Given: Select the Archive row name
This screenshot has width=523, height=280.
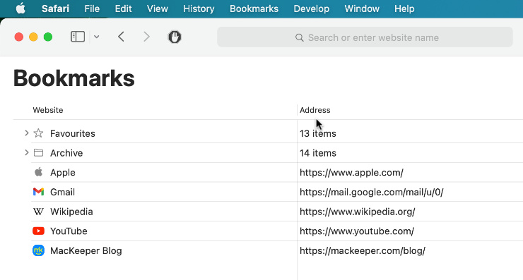Looking at the screenshot, I should point(66,153).
